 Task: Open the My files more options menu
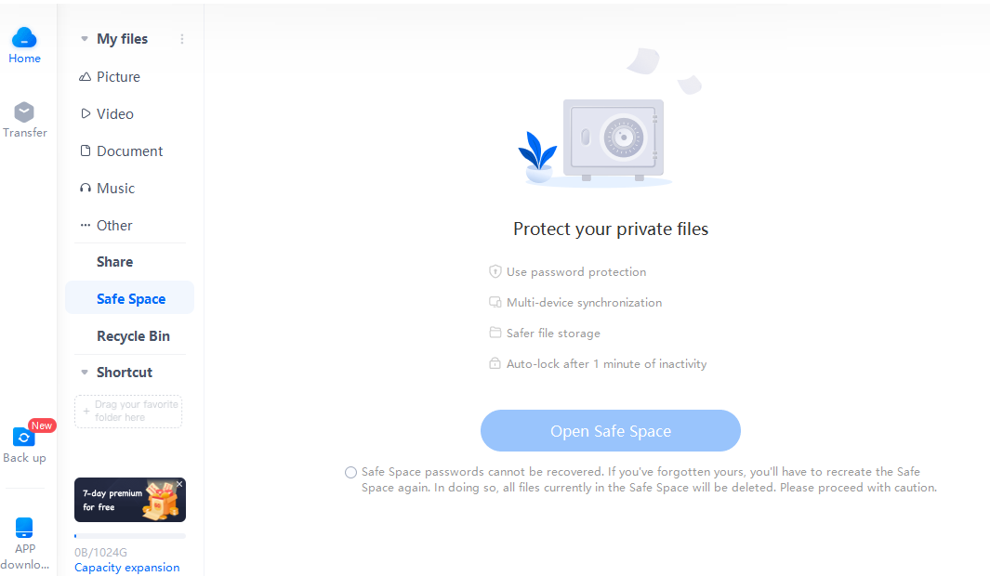click(x=182, y=39)
